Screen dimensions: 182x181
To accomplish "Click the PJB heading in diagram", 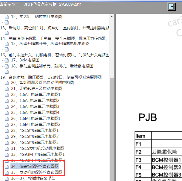I will [148, 117].
